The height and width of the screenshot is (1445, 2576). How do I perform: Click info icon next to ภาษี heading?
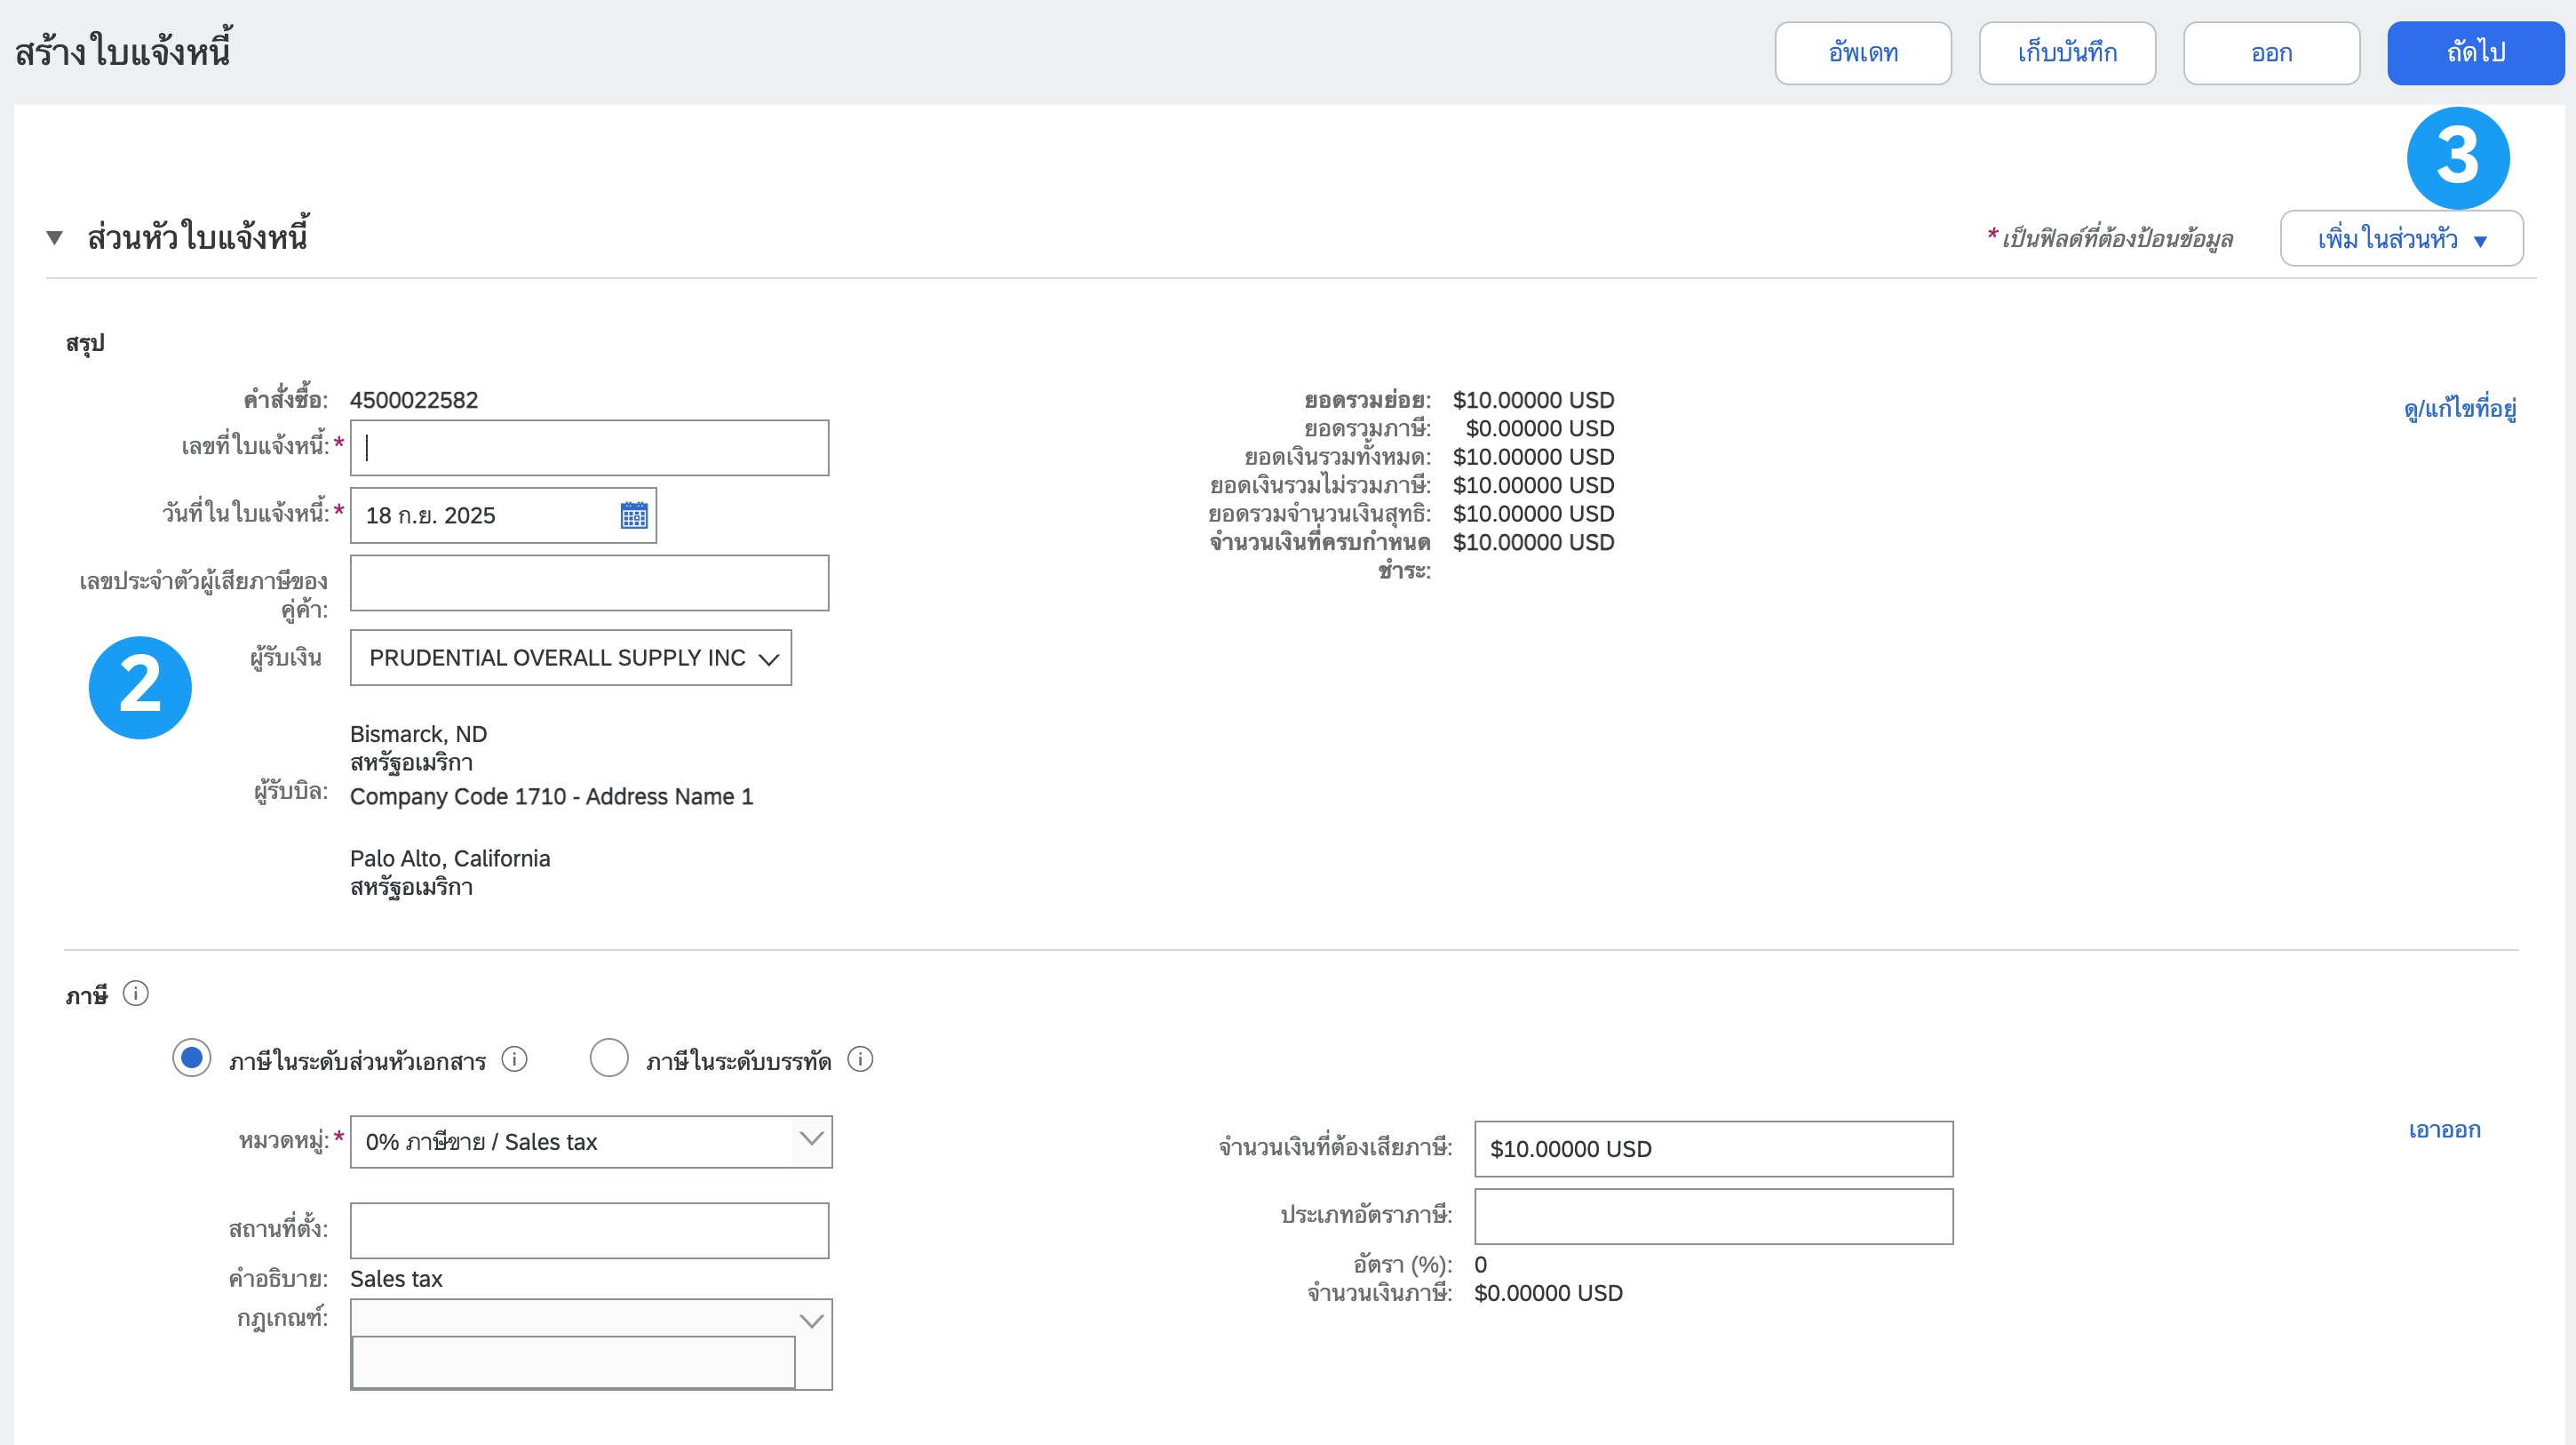coord(135,994)
